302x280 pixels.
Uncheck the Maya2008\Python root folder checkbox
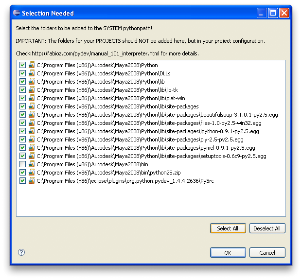pyautogui.click(x=22, y=65)
